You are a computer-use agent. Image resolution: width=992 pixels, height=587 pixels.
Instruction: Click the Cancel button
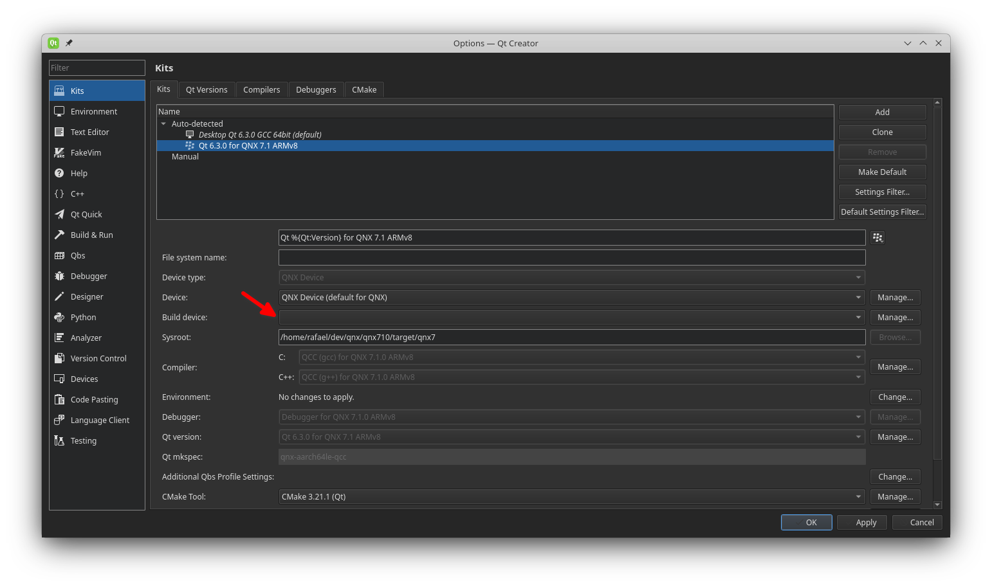(917, 522)
